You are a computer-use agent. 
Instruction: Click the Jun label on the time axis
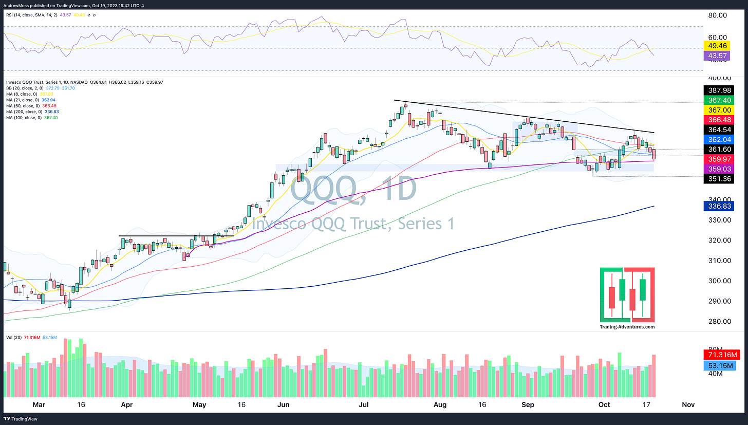pyautogui.click(x=283, y=404)
